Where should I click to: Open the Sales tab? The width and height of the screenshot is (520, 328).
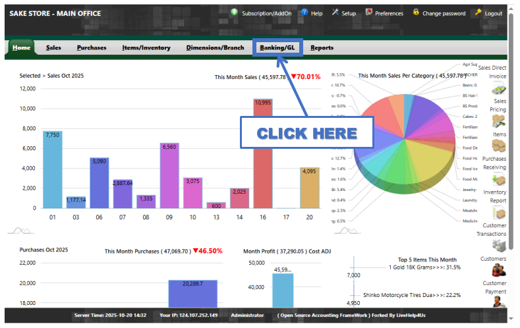(53, 47)
